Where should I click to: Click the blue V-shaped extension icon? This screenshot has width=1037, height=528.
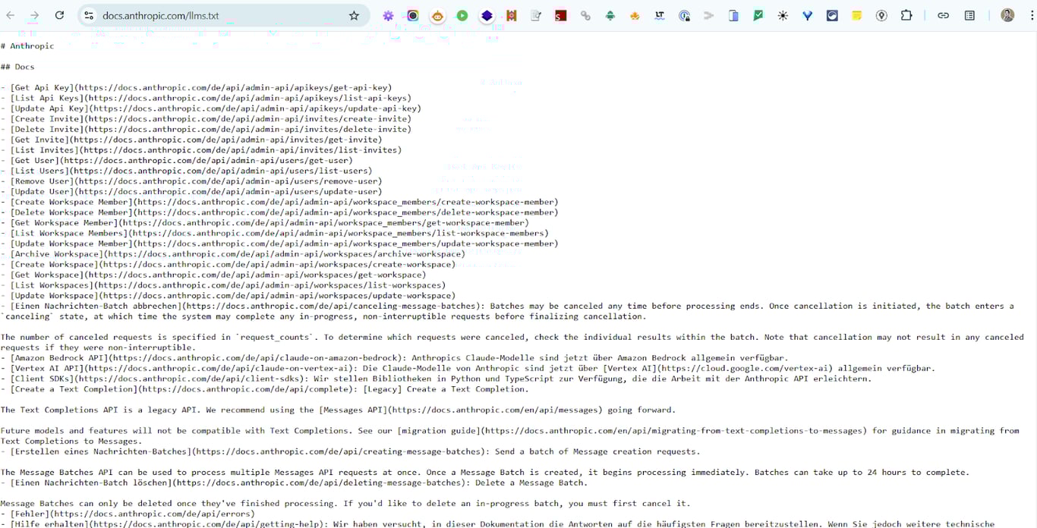pyautogui.click(x=808, y=15)
